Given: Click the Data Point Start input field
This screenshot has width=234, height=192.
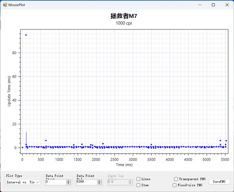Looking at the screenshot, I should [x=56, y=182].
